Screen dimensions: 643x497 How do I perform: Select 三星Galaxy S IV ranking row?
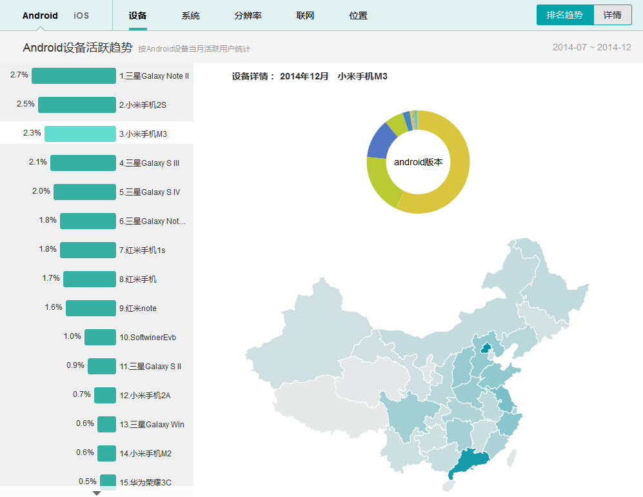point(97,192)
